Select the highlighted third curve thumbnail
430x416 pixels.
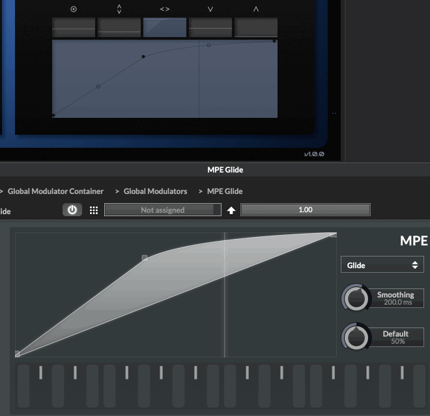pyautogui.click(x=165, y=28)
